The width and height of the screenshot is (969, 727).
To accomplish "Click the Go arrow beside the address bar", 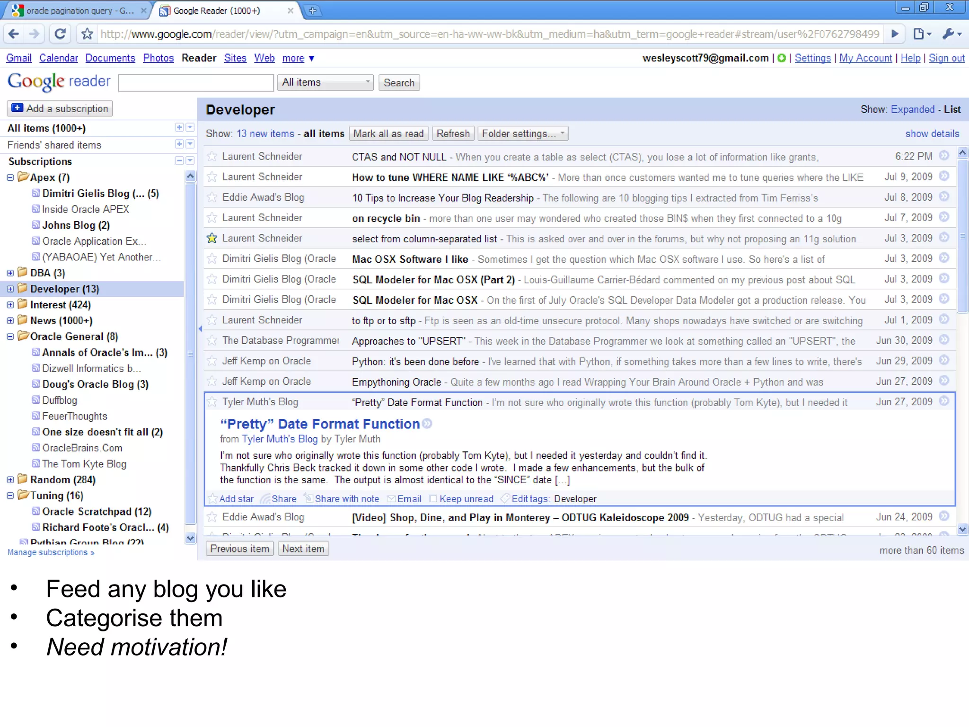I will 895,34.
